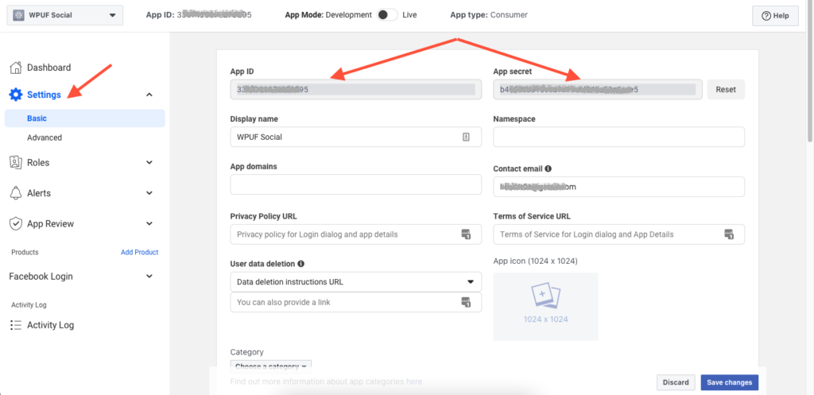
Task: Click the Privacy Policy URL field
Action: click(x=355, y=234)
